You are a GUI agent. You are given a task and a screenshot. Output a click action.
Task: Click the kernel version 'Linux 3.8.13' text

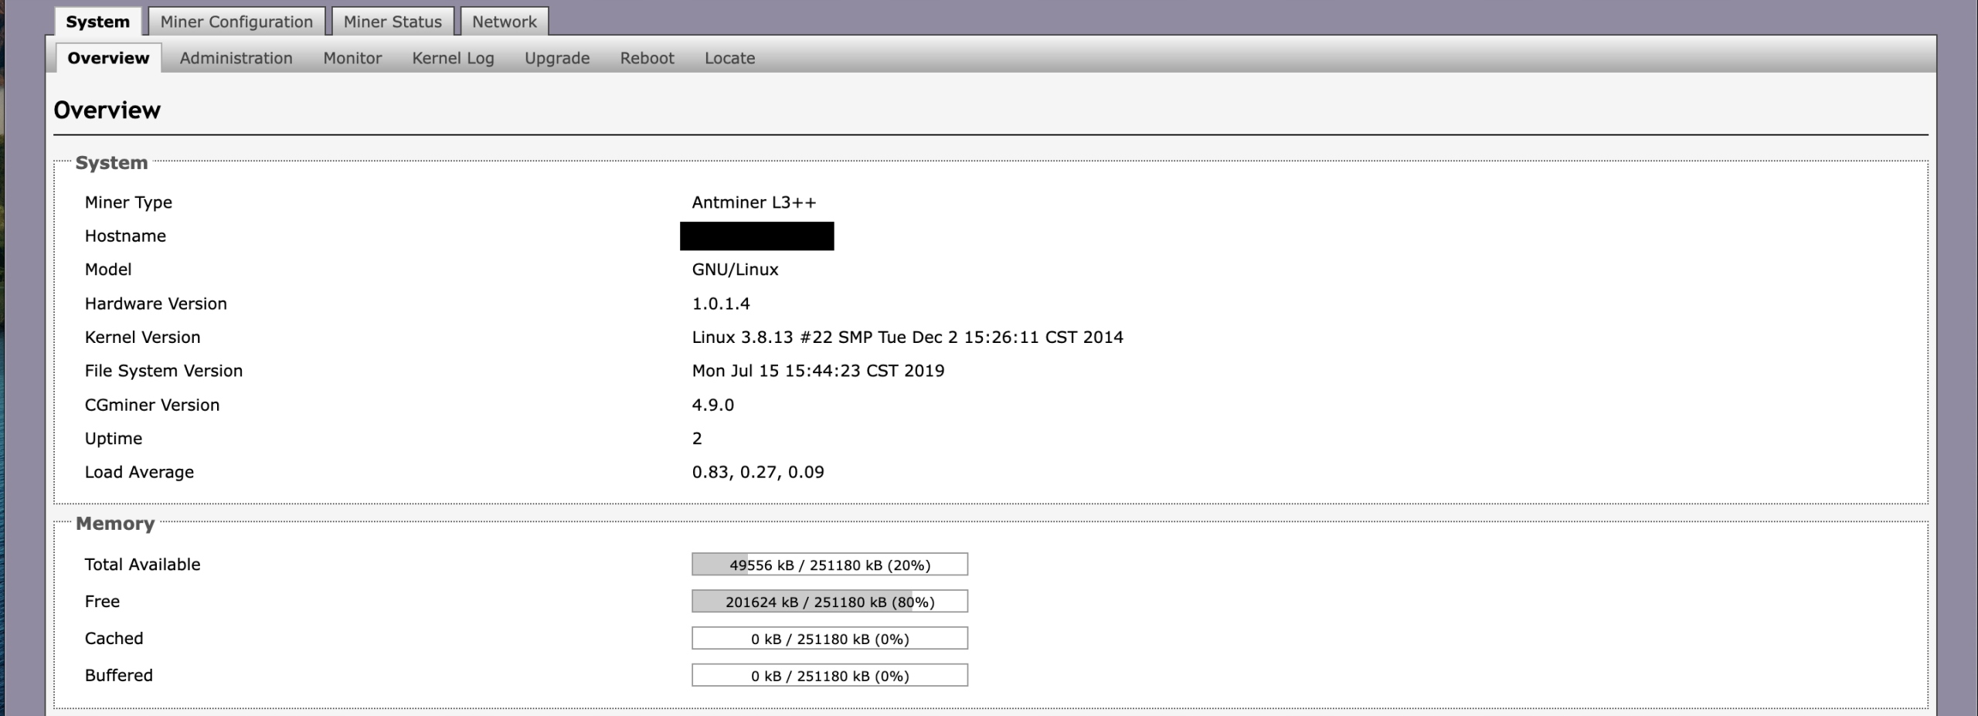(x=743, y=338)
